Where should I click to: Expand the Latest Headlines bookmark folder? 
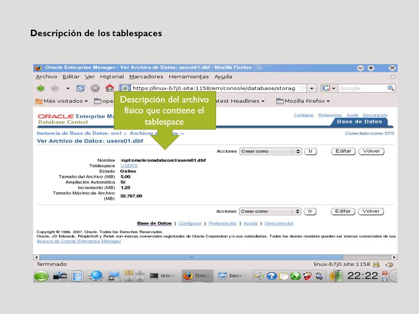(x=240, y=101)
